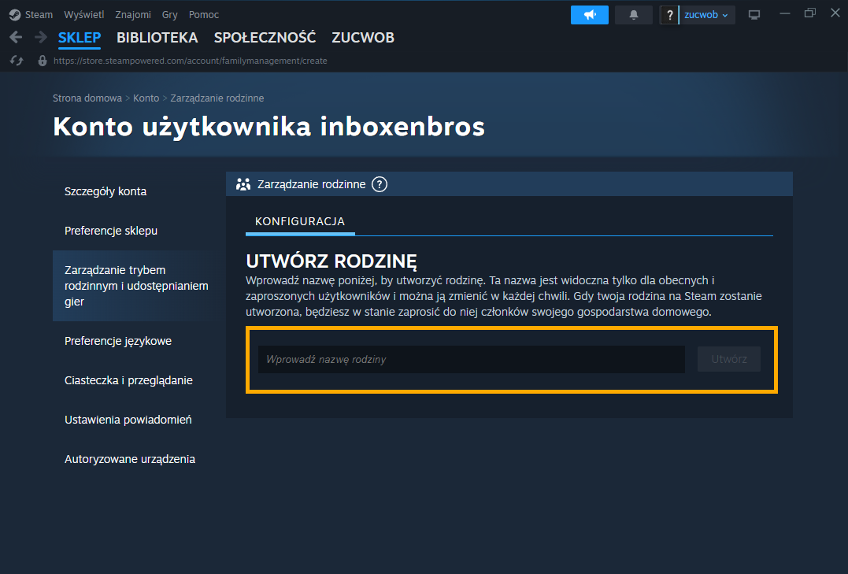Open the Gry menu
This screenshot has height=574, width=848.
point(170,15)
